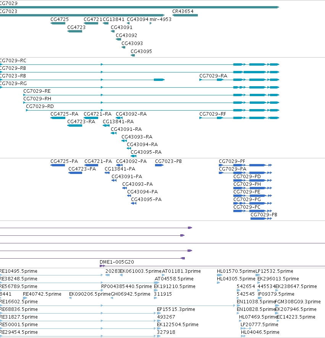
Task: Click the CG7029-RE transcript label
Action: click(x=37, y=91)
